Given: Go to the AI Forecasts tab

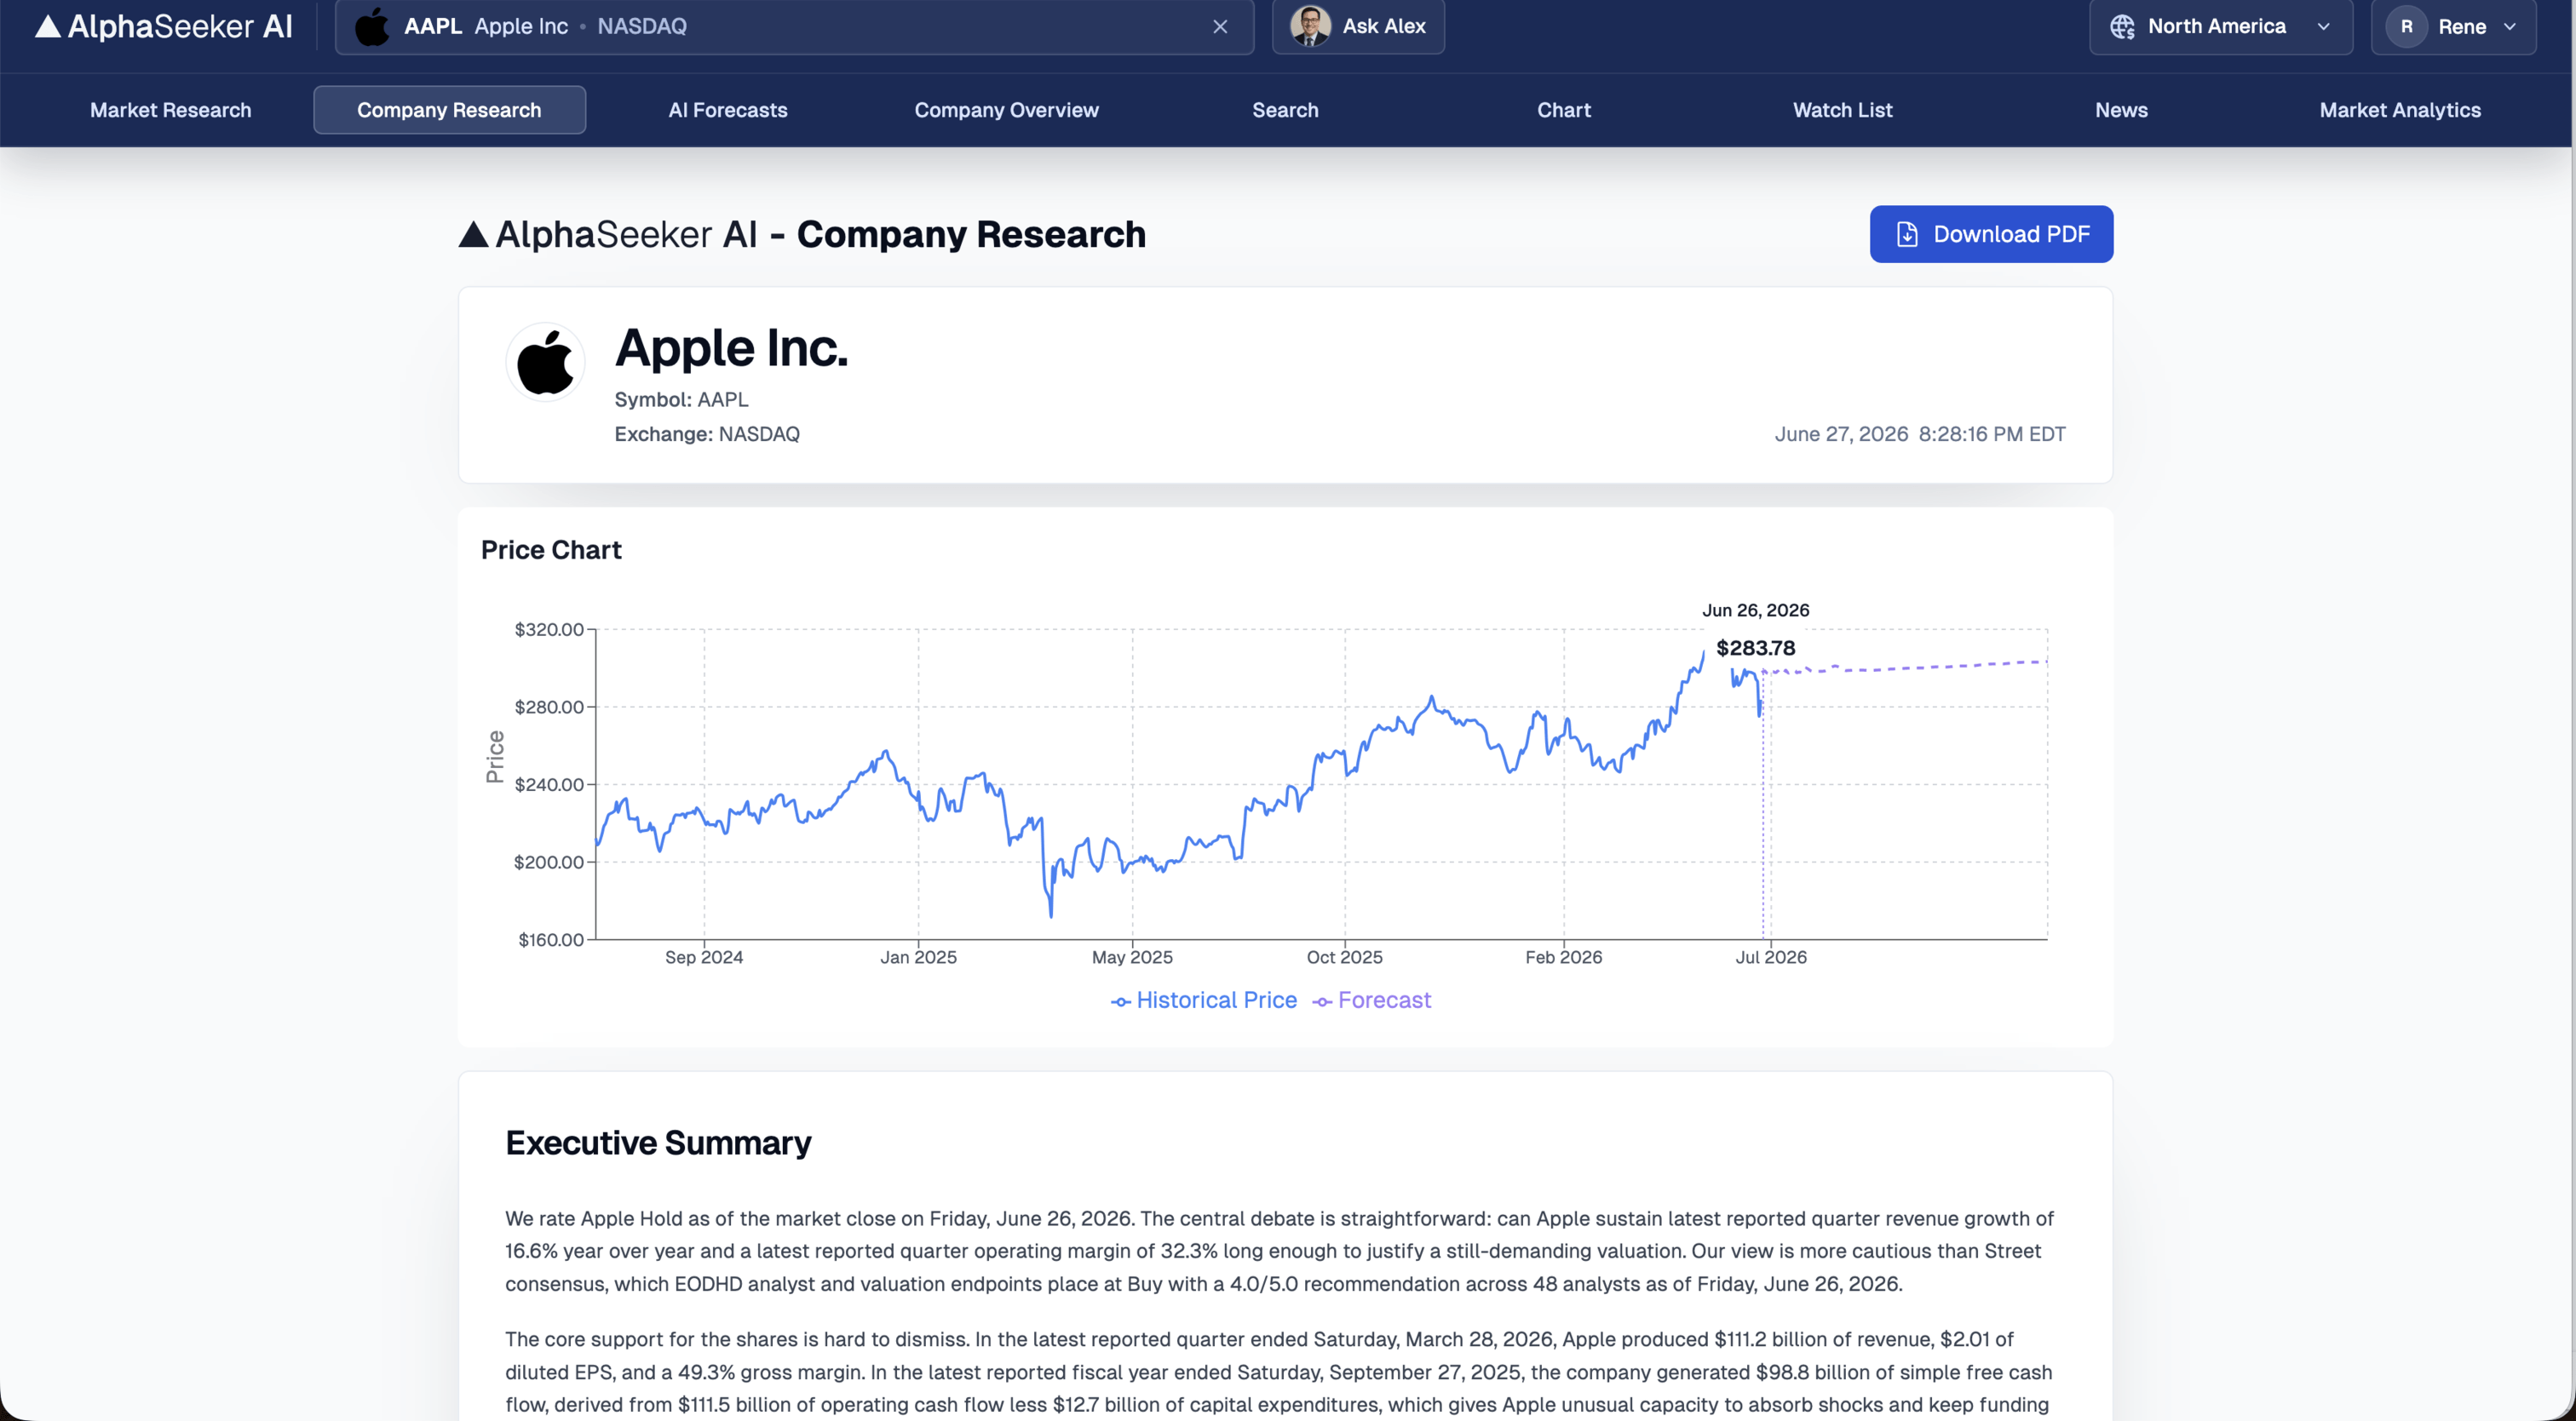Looking at the screenshot, I should pyautogui.click(x=728, y=110).
